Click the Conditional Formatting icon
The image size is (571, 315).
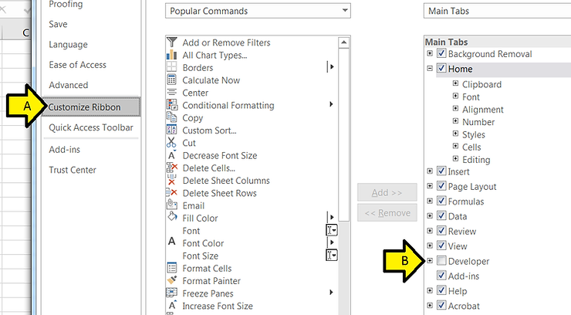click(x=171, y=105)
